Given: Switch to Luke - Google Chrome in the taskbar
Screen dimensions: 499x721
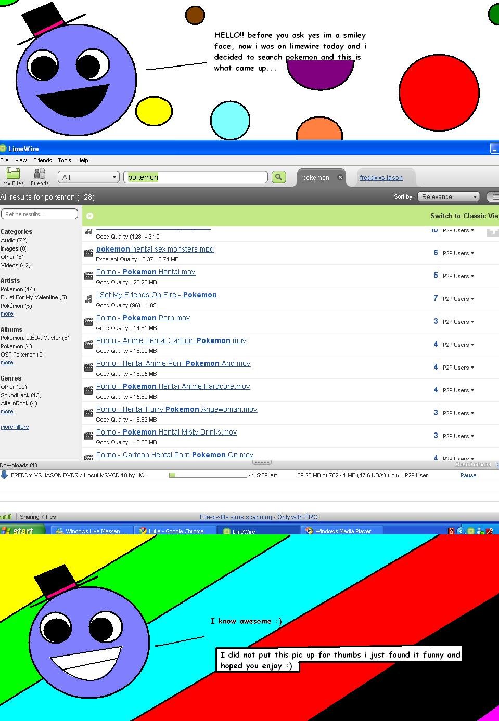Looking at the screenshot, I should pos(176,531).
